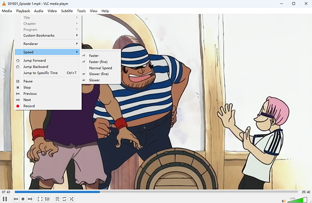This screenshot has width=312, height=203.
Task: Expand the Renderer submenu
Action: (48, 44)
